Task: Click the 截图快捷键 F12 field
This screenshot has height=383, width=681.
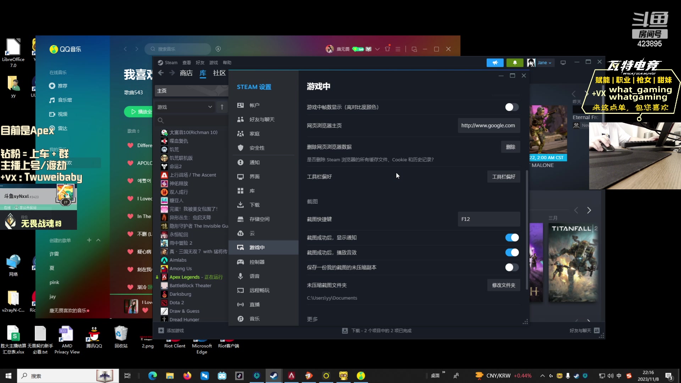Action: pos(489,219)
